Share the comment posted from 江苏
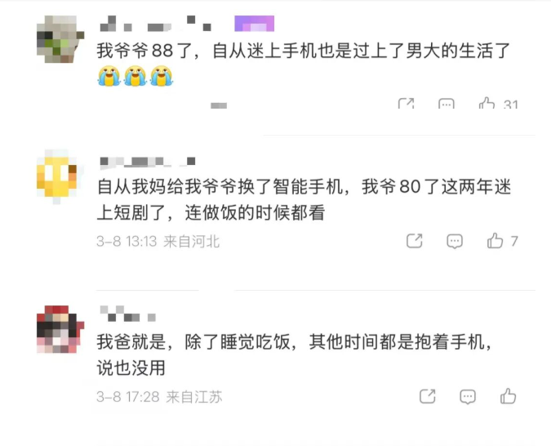Image resolution: width=551 pixels, height=446 pixels. pos(427,396)
